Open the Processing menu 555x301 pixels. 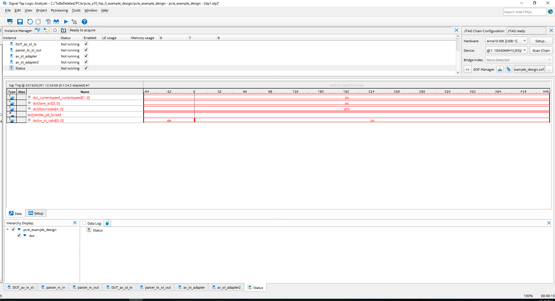pyautogui.click(x=59, y=10)
